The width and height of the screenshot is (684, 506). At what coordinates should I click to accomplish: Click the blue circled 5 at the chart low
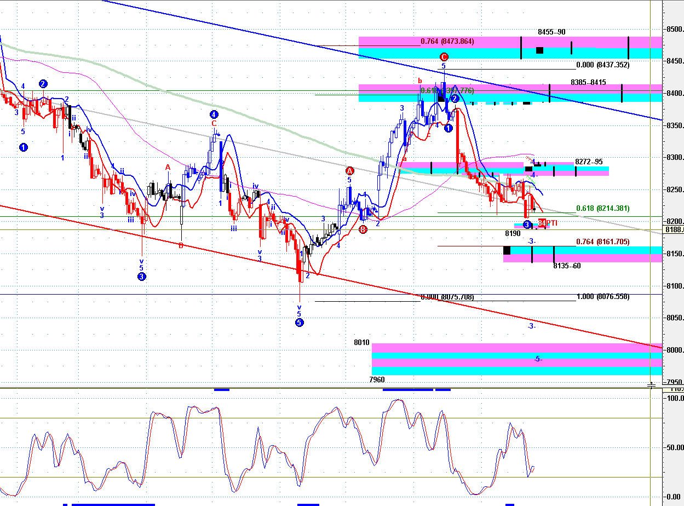pyautogui.click(x=299, y=323)
